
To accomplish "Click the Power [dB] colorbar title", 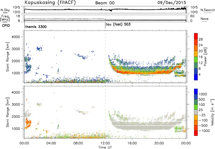I will 205,57.
